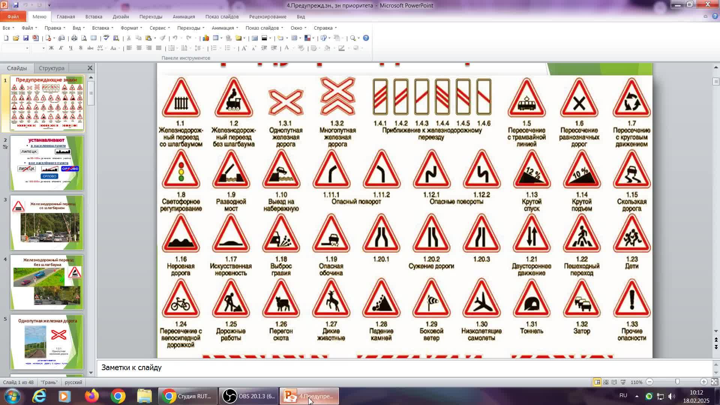
Task: Click the Print icon in toolbar
Action: pos(74,38)
